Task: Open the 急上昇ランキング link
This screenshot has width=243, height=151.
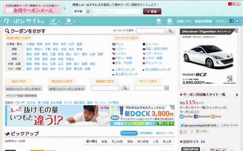Action: [126, 74]
